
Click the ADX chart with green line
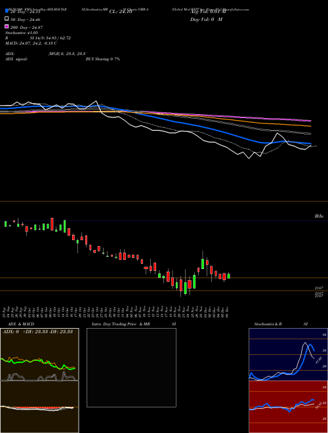(39, 355)
